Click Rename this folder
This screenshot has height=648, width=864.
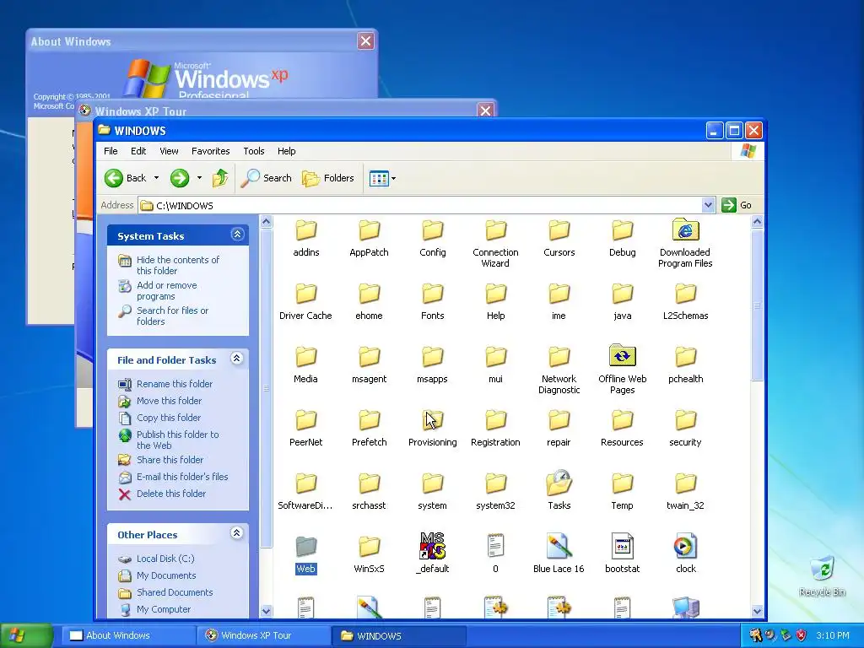[x=174, y=384]
